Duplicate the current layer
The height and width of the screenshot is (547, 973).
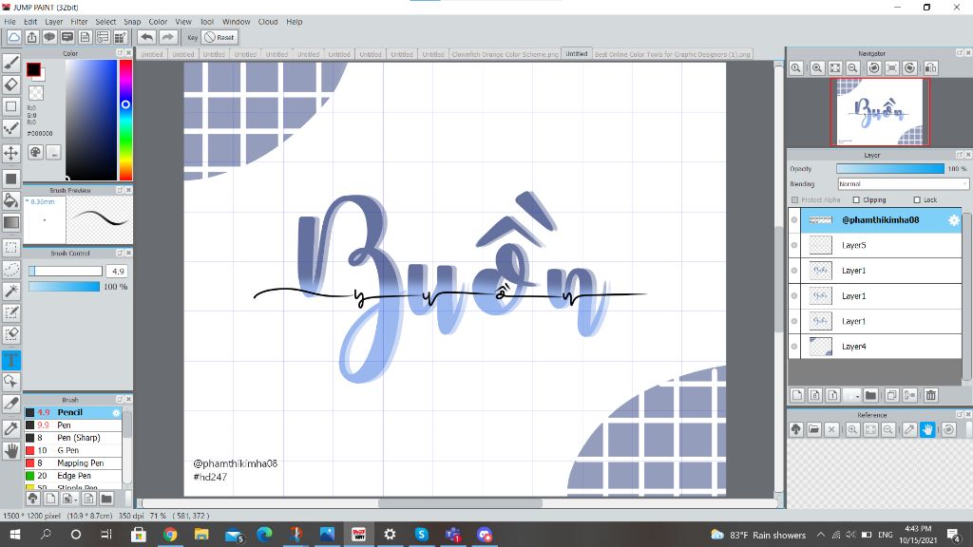(891, 395)
